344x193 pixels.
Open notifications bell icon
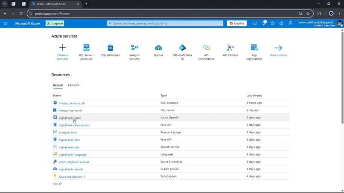click(264, 23)
